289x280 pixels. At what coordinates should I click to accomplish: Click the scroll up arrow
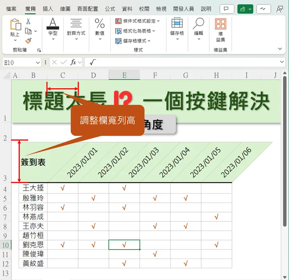tap(285, 73)
